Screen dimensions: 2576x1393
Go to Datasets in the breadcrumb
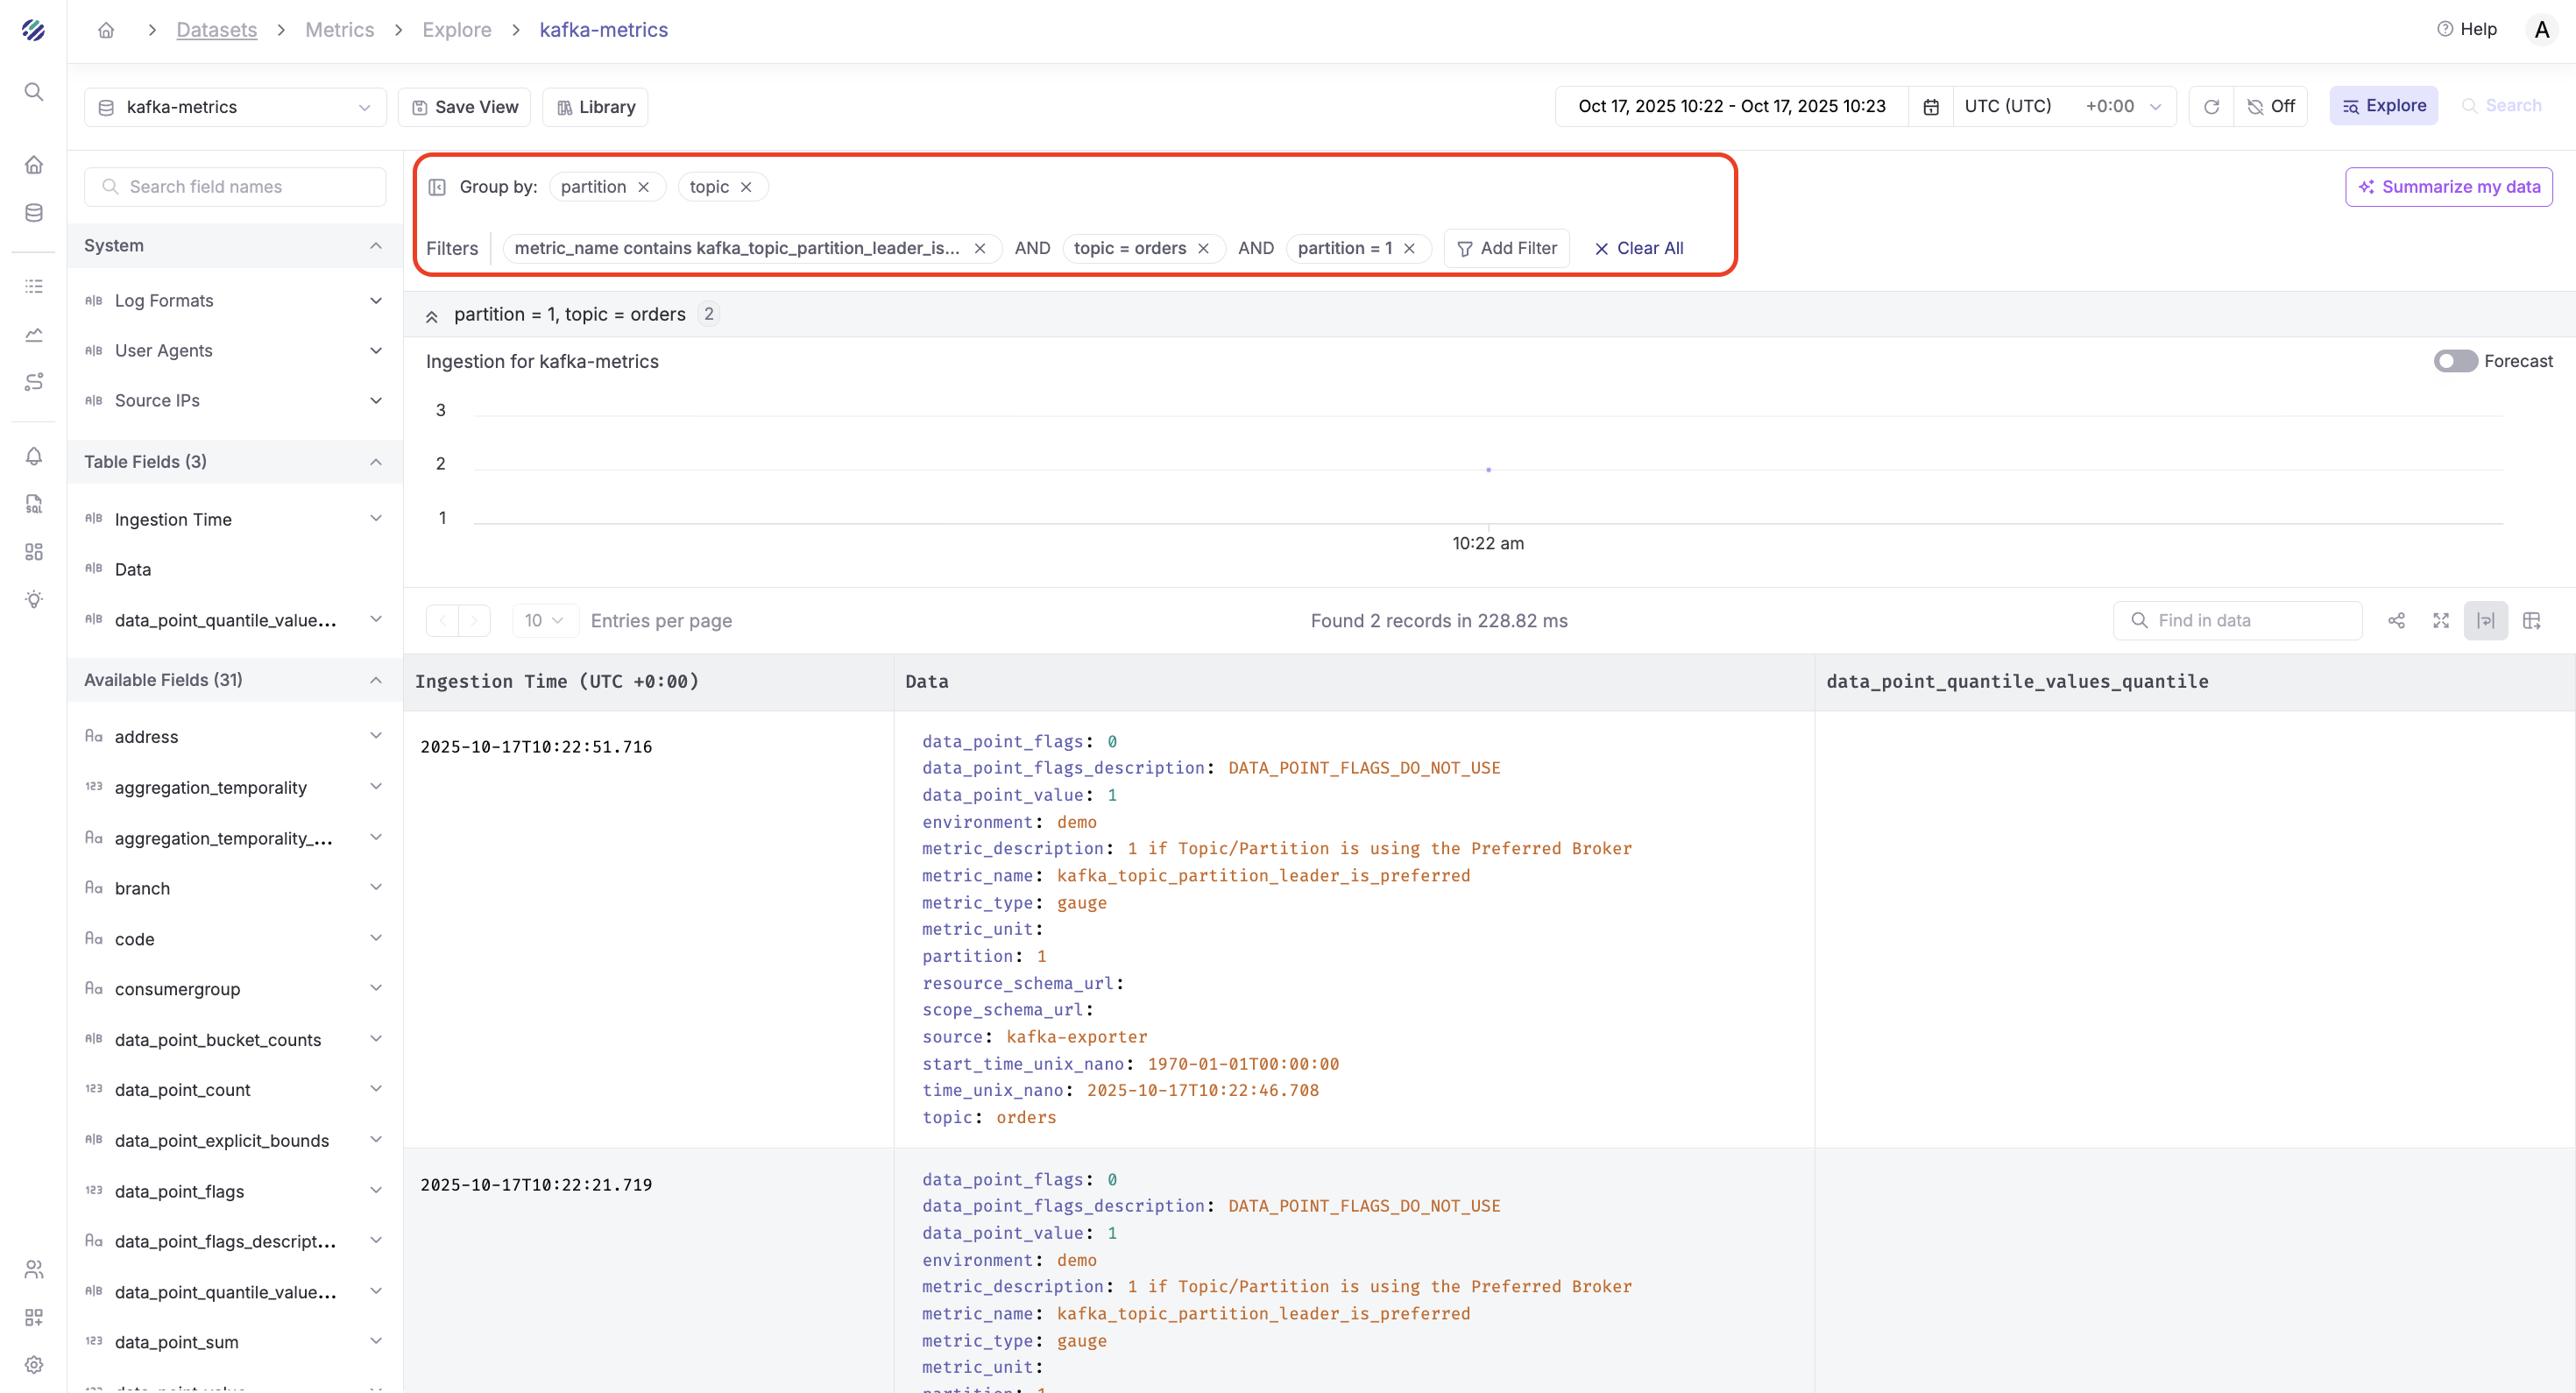click(216, 30)
